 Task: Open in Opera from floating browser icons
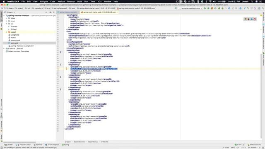(x=255, y=19)
